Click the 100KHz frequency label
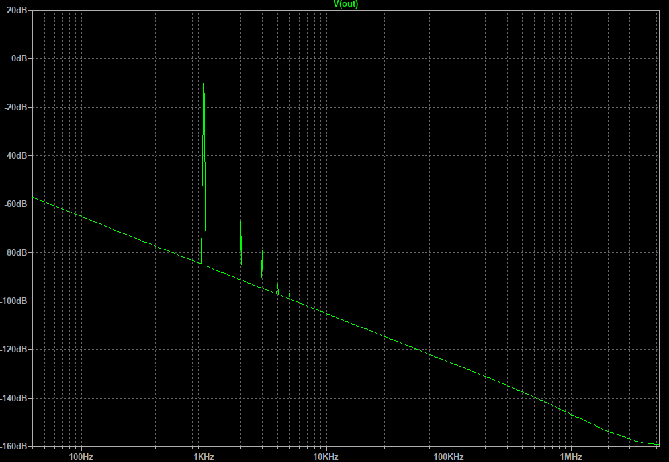Screen dimensions: 669x462 449,457
